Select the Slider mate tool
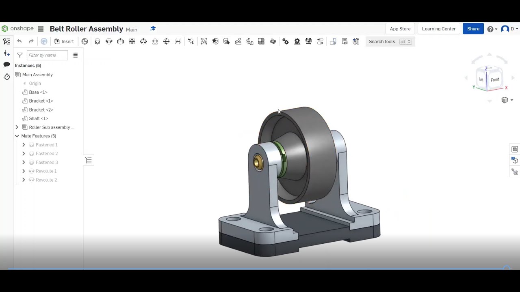520x292 pixels. tap(120, 41)
